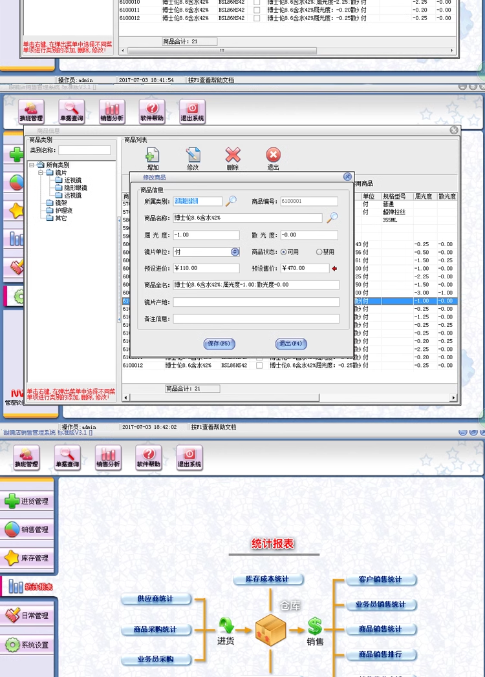Click the 预设进价 field showing ¥110.00
The image size is (485, 677).
[206, 269]
